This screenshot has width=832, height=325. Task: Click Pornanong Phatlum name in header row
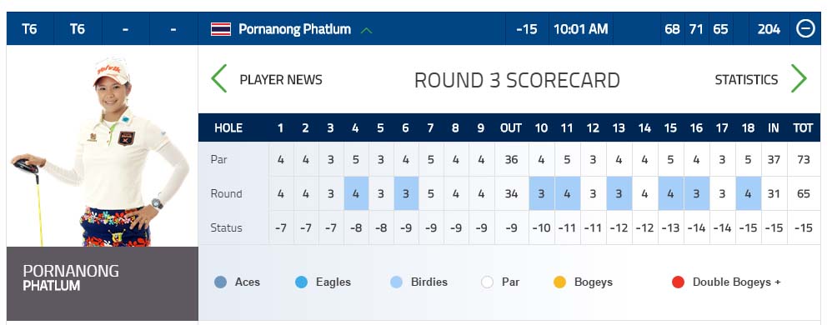click(294, 29)
